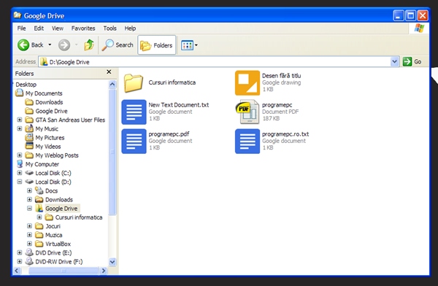Expand Local Disk (C:) node
Screen dimensions: 438x286
coord(19,173)
